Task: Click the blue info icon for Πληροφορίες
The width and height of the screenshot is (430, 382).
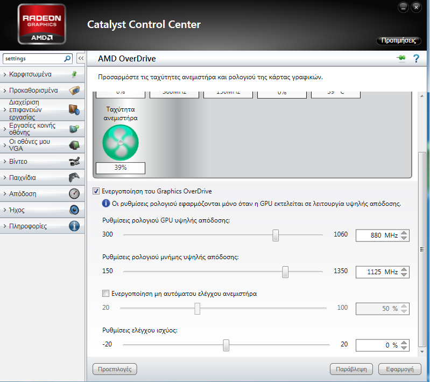Action: [x=74, y=226]
